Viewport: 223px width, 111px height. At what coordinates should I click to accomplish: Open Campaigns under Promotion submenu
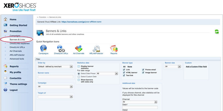pyautogui.click(x=15, y=36)
